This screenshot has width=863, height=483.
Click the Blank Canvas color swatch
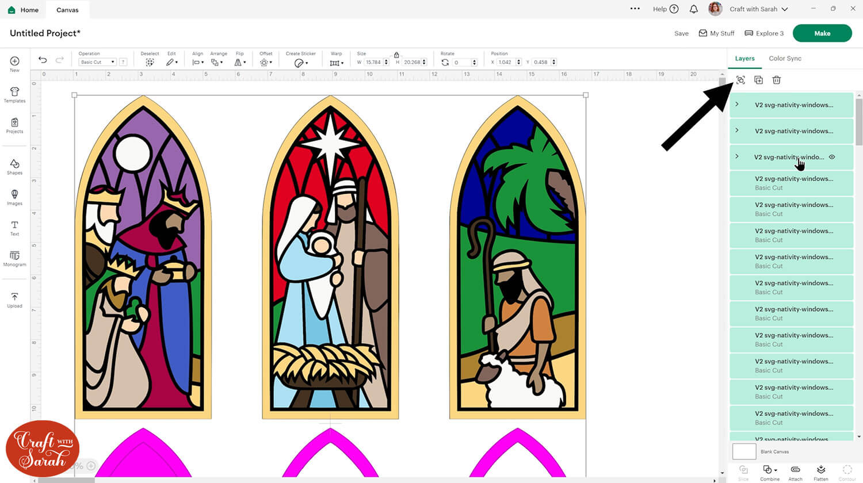[x=744, y=451]
